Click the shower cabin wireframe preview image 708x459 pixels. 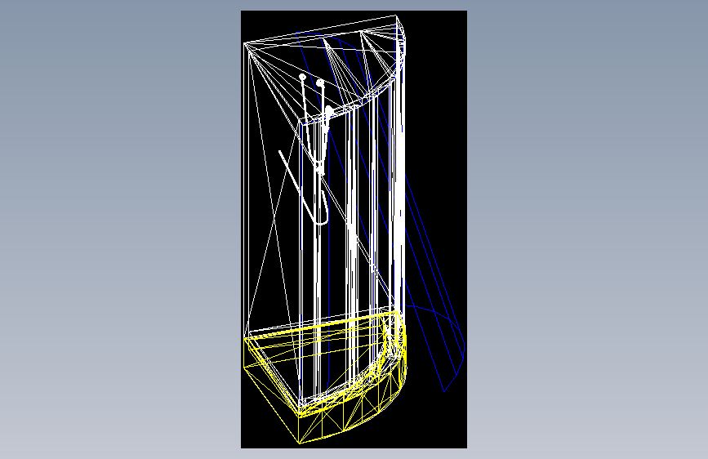[354, 229]
